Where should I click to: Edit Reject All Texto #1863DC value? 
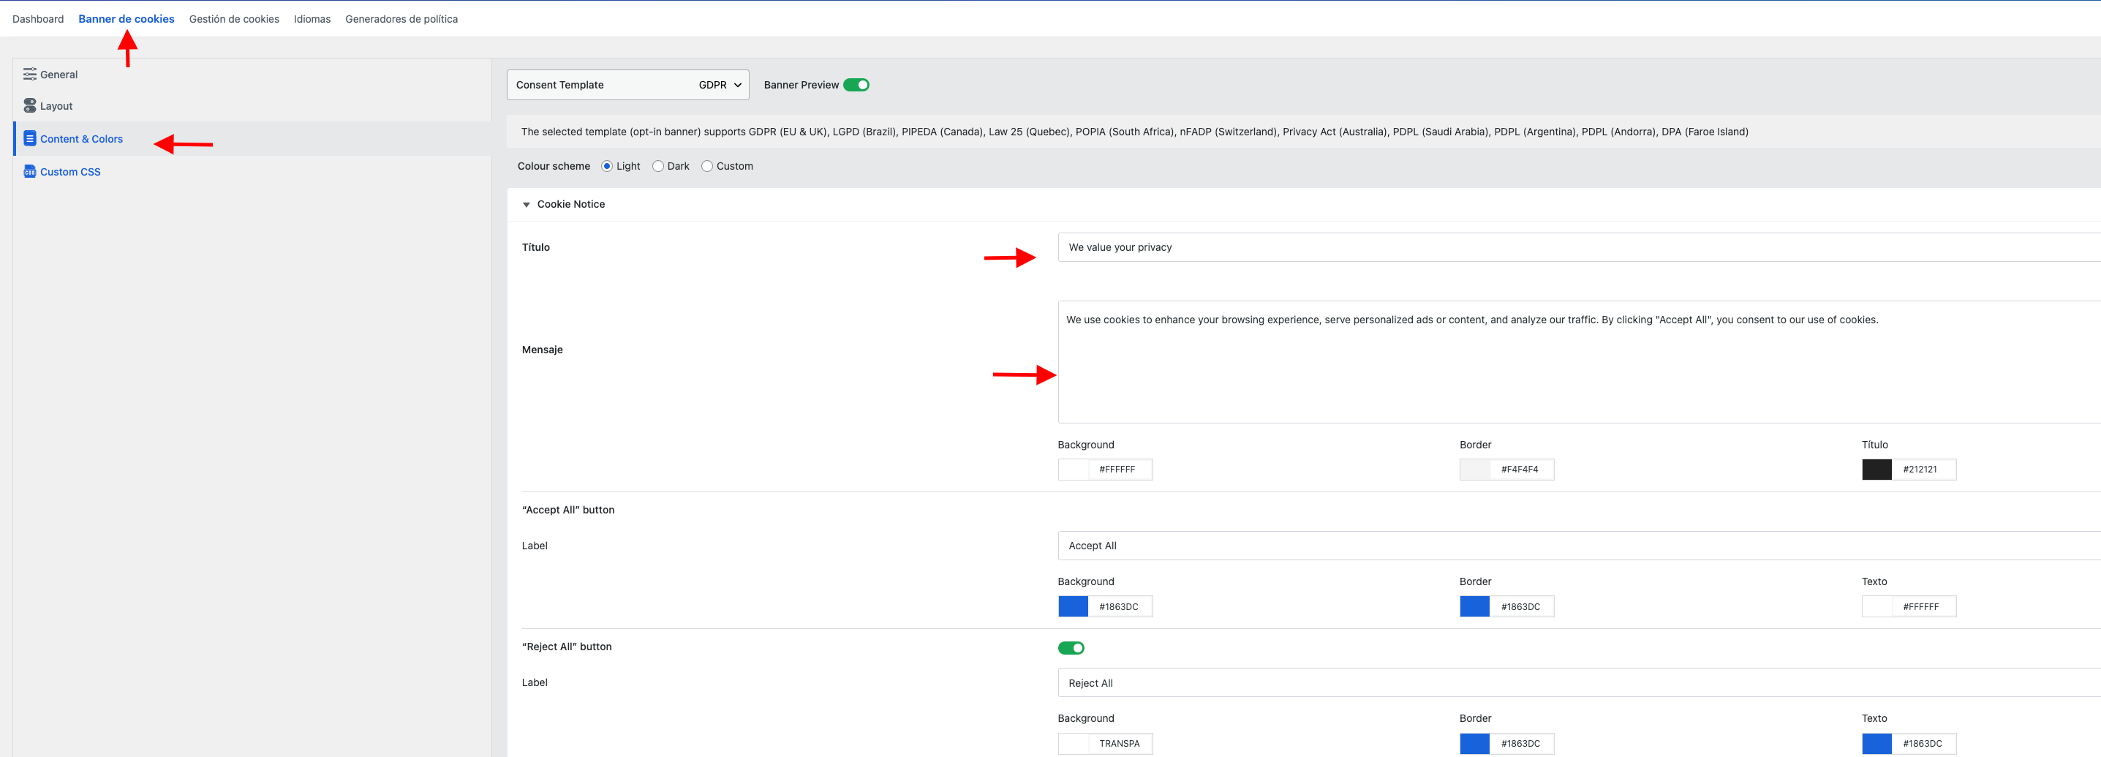pyautogui.click(x=1924, y=743)
